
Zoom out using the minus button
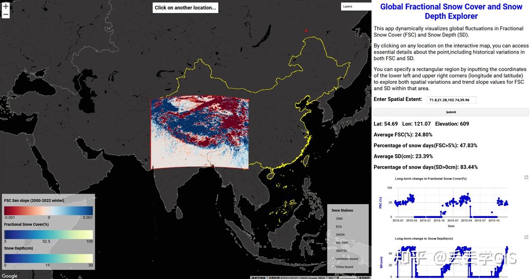[6, 14]
